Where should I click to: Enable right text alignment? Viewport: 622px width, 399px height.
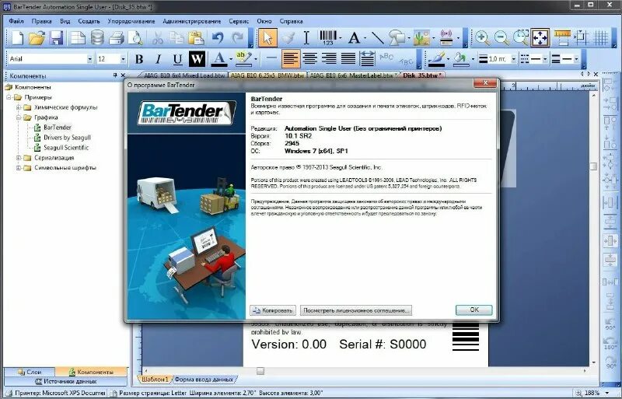(x=329, y=59)
